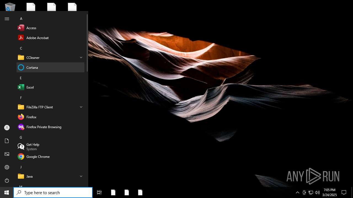Screen dimensions: 353x198
Task: Launch Google Chrome from app list
Action: 50,156
